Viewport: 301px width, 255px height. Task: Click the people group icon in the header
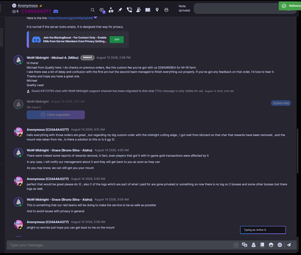[x=138, y=10]
